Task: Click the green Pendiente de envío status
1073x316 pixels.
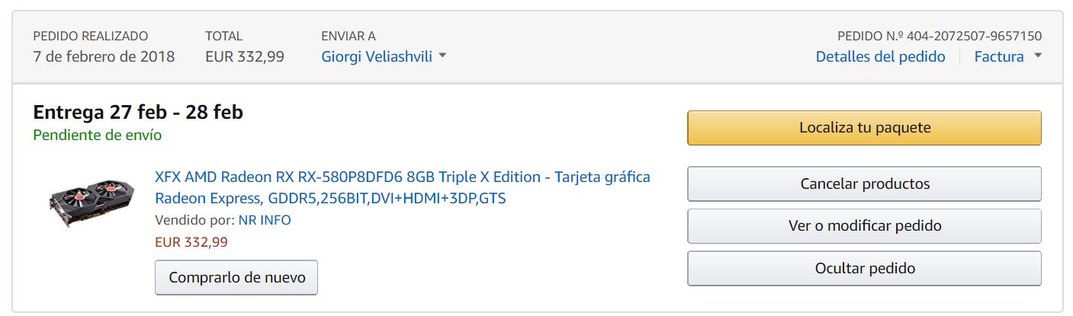Action: click(x=97, y=136)
